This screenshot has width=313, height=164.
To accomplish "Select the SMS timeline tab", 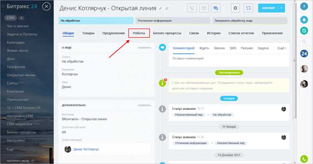I will [x=233, y=48].
